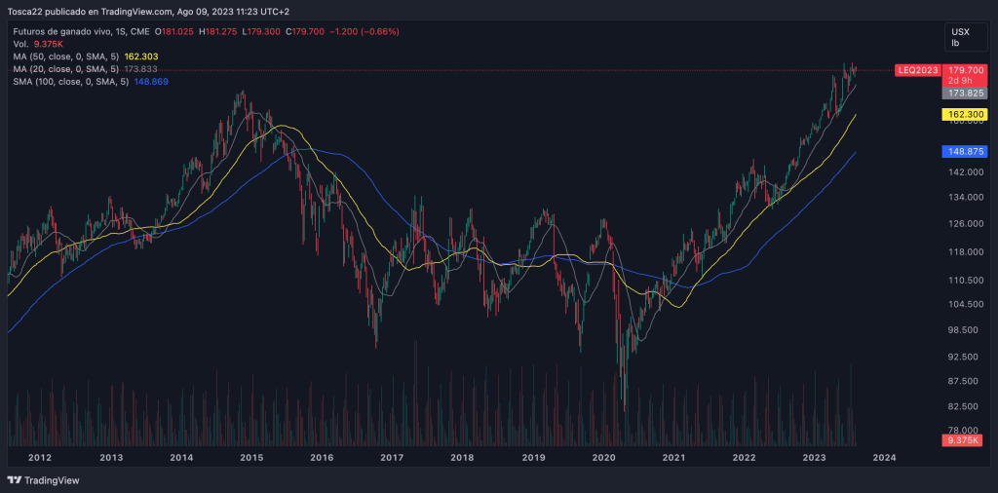Click the Vol. indicator legend
Image resolution: width=998 pixels, height=493 pixels.
(x=20, y=44)
